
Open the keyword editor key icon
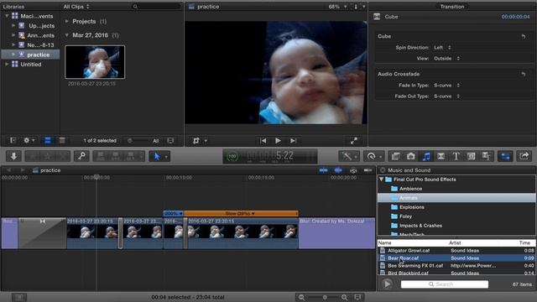[x=81, y=157]
